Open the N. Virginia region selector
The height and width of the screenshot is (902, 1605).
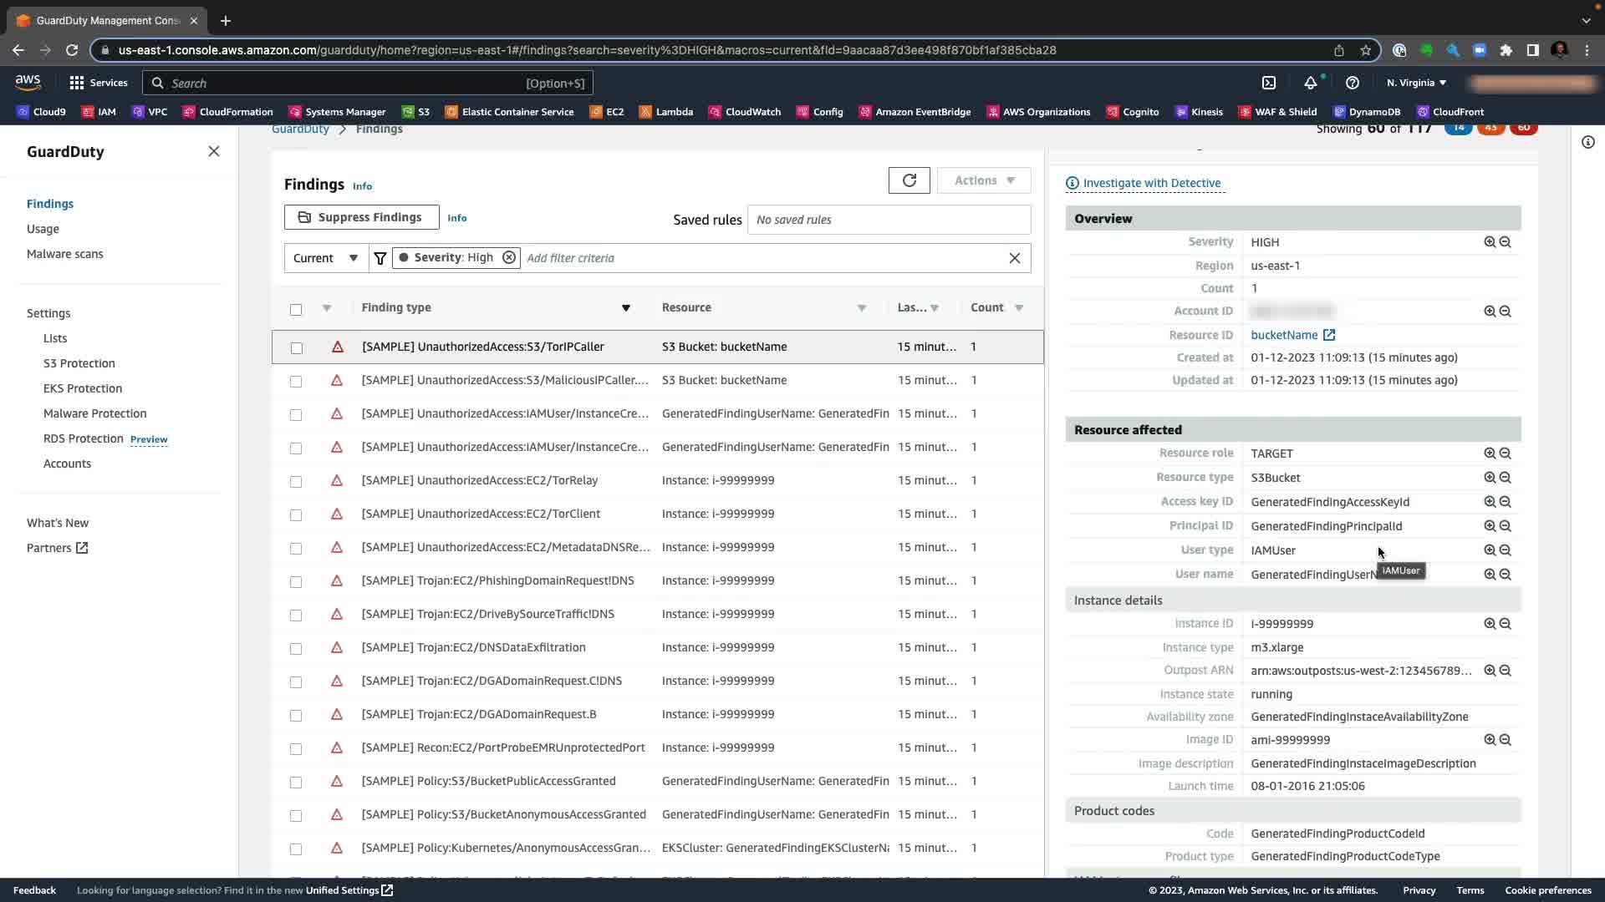(x=1416, y=83)
